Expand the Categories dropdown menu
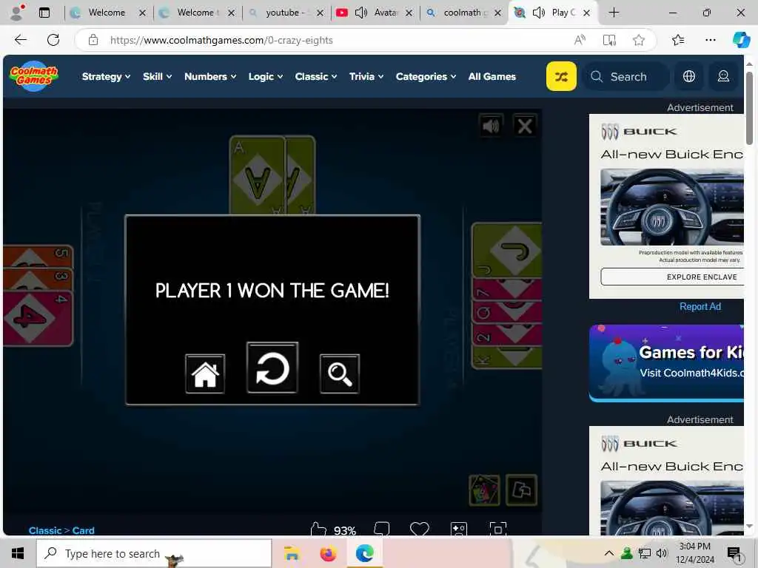This screenshot has height=568, width=758. (x=426, y=76)
